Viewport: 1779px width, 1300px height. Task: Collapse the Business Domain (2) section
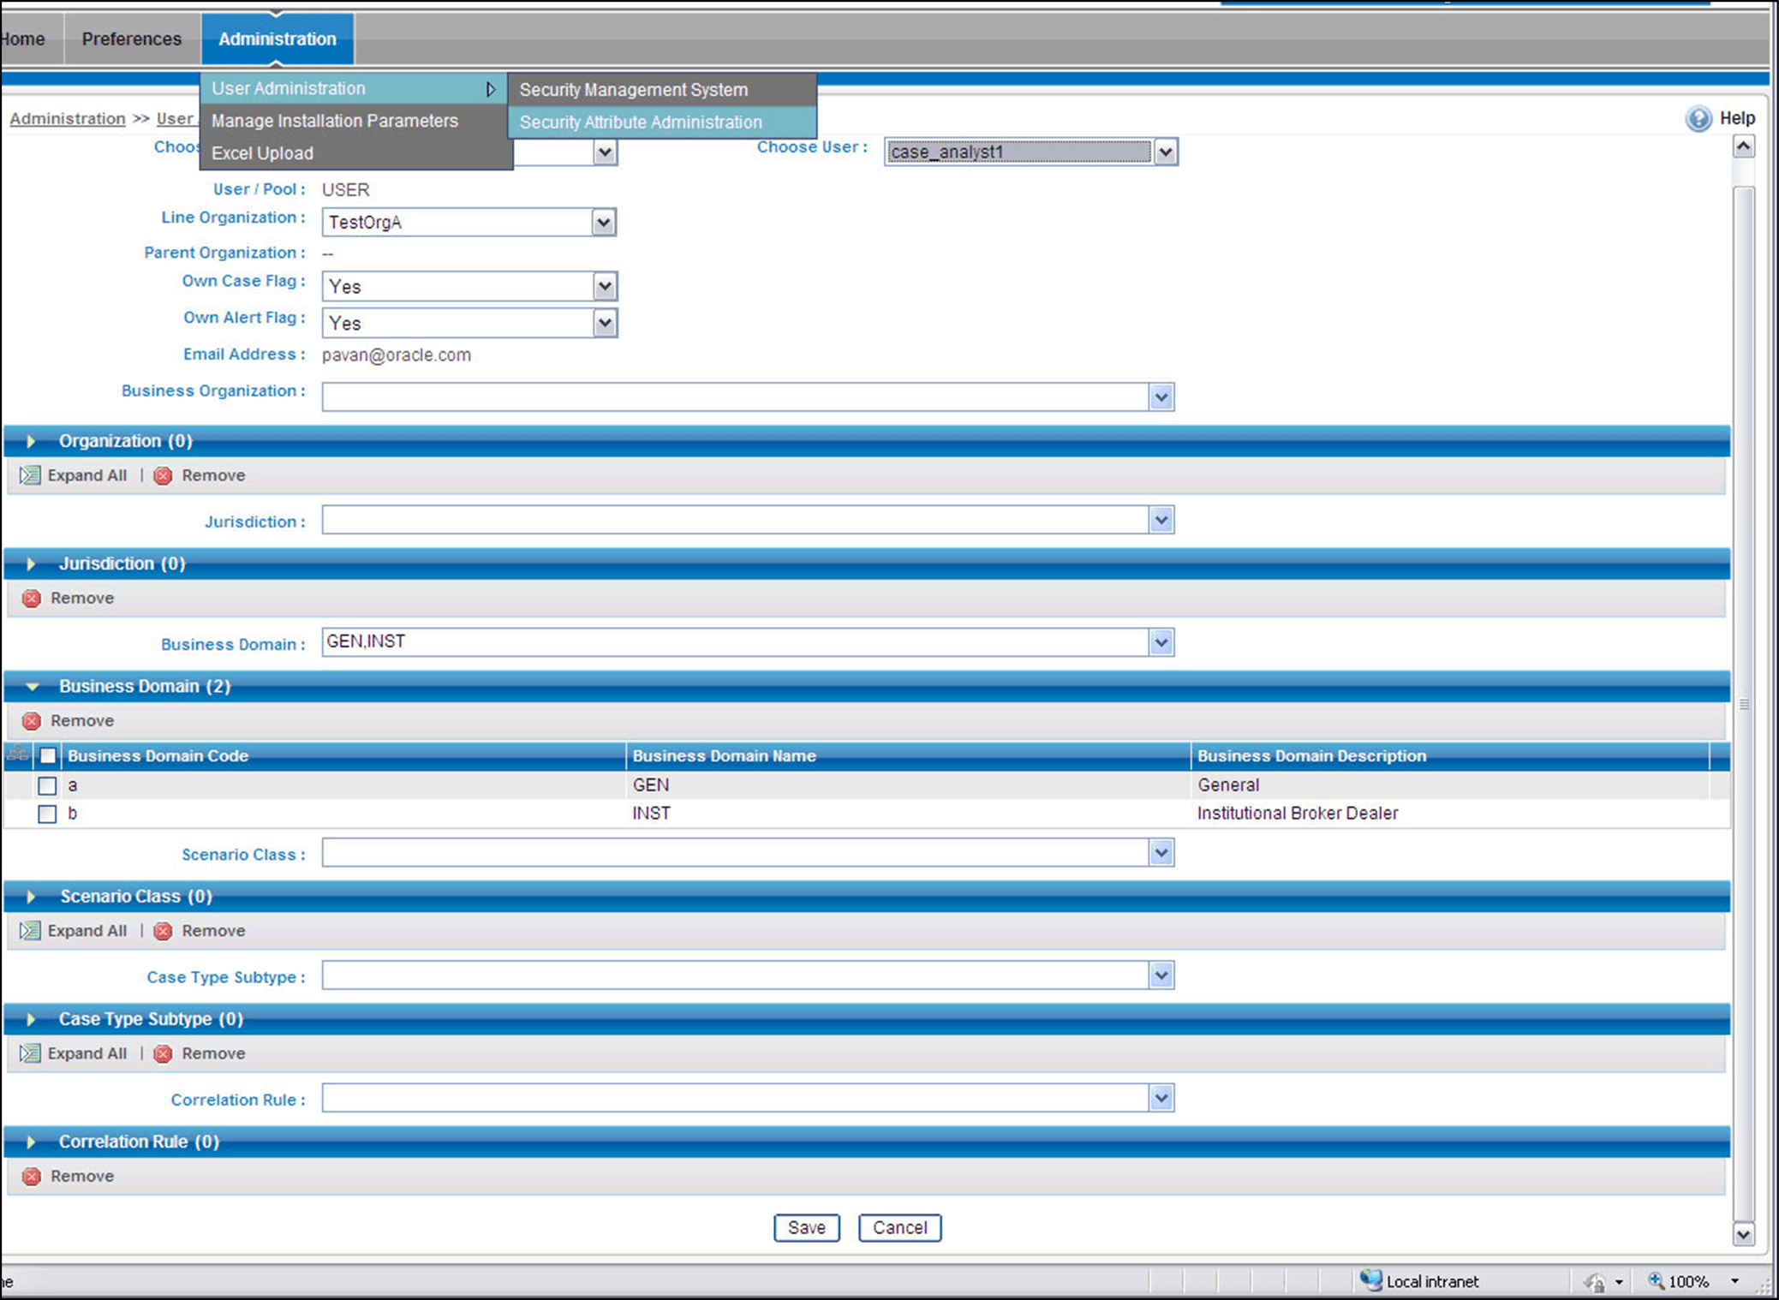pos(33,687)
